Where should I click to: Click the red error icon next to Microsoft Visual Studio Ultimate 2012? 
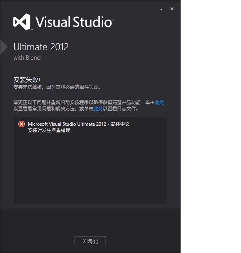click(22, 124)
